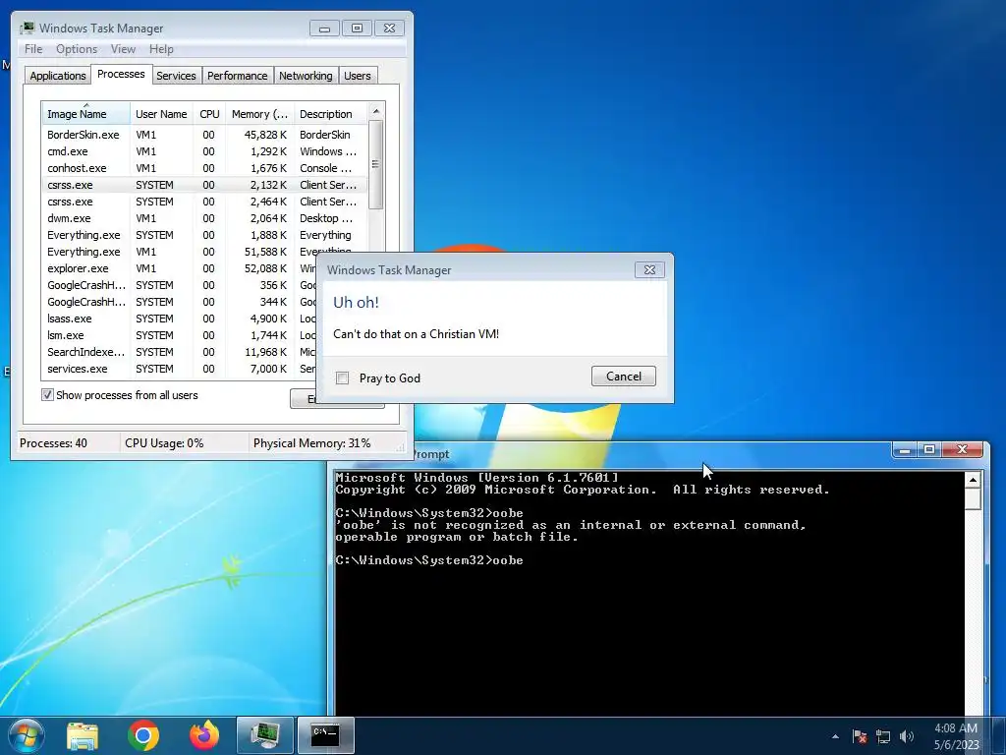The image size is (1006, 755).
Task: Open network tray icon
Action: pyautogui.click(x=883, y=736)
